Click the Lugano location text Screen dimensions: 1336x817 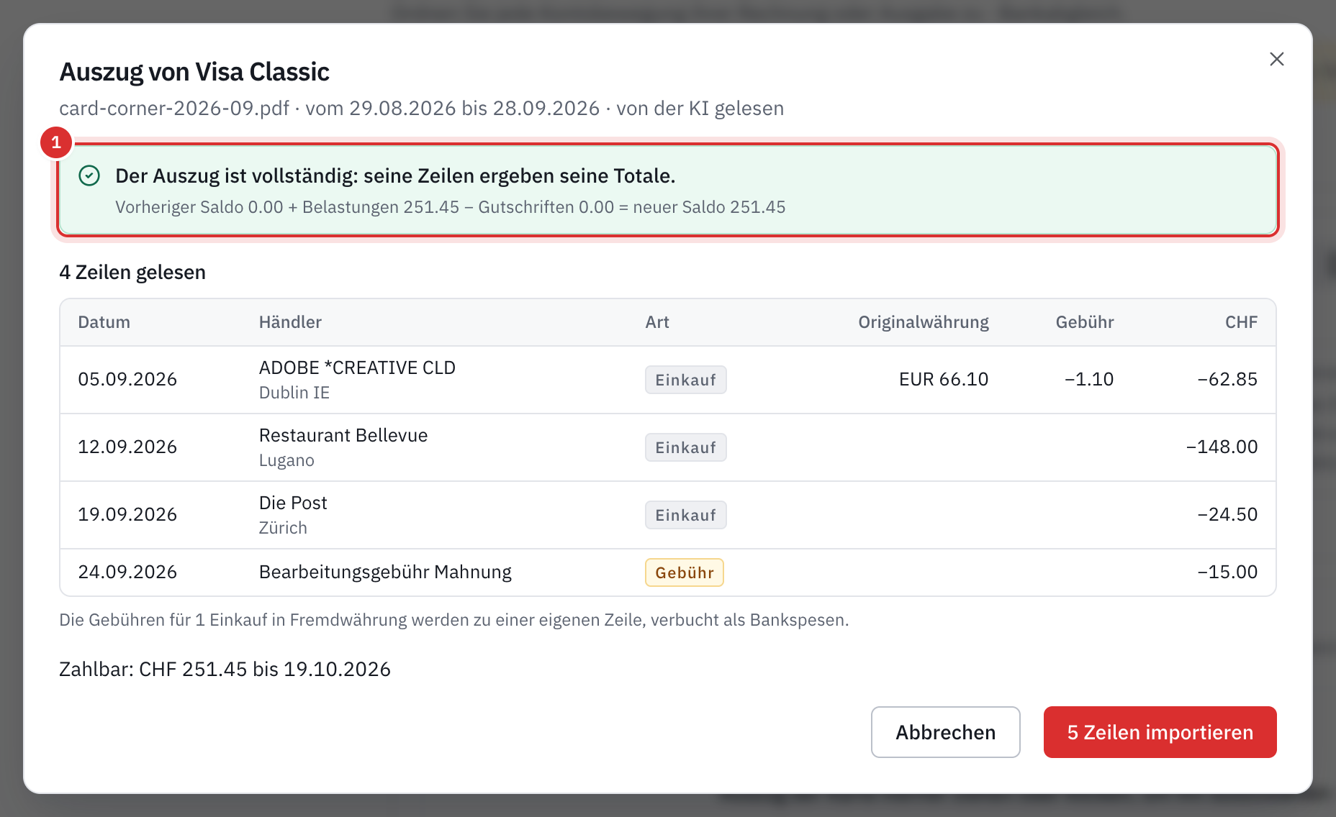[x=286, y=460]
